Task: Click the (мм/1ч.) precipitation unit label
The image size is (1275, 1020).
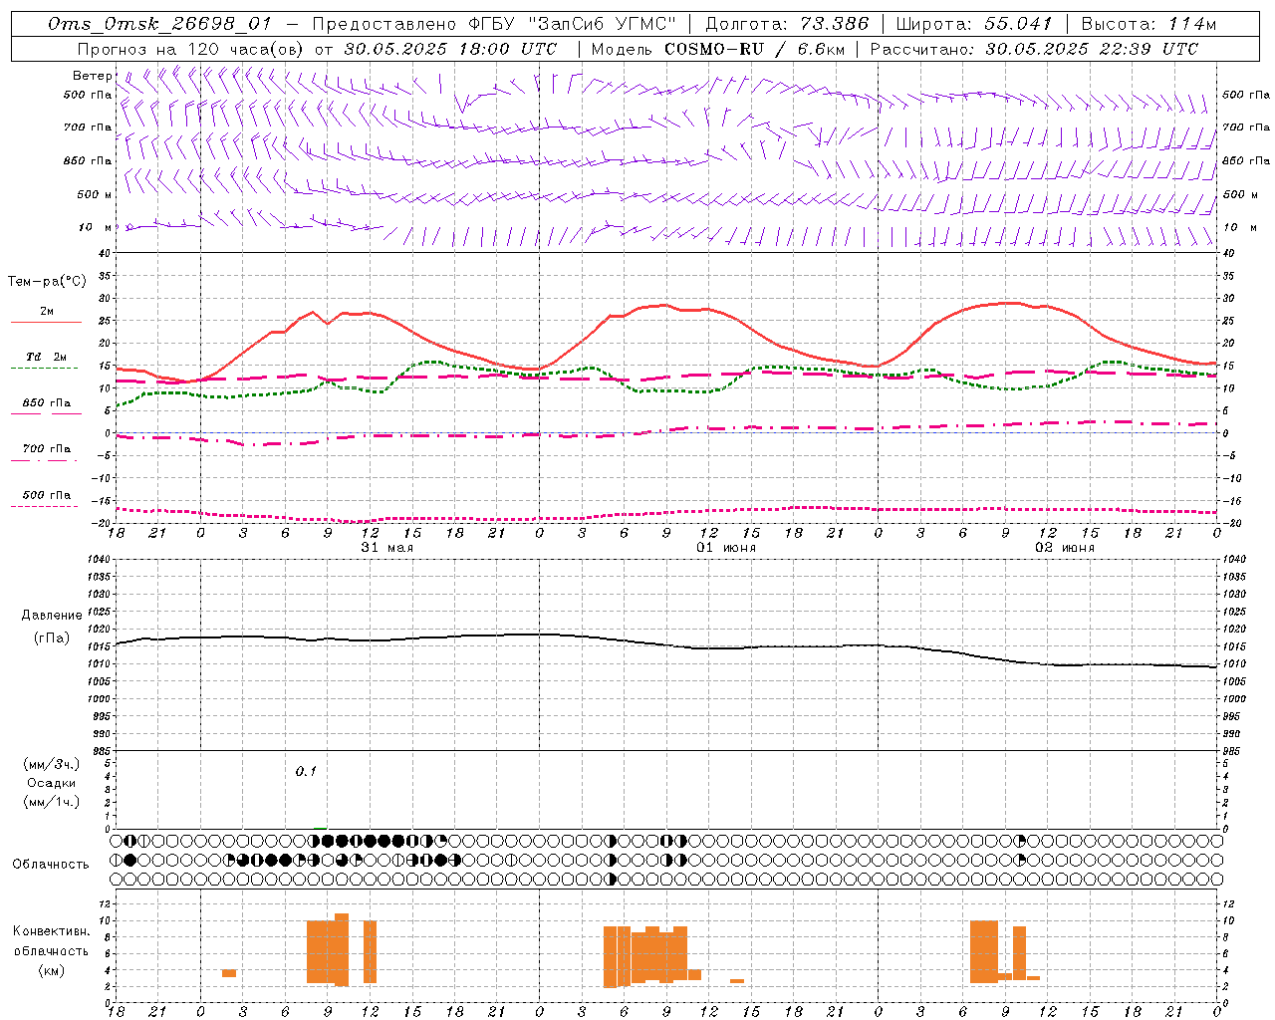Action: tap(52, 802)
